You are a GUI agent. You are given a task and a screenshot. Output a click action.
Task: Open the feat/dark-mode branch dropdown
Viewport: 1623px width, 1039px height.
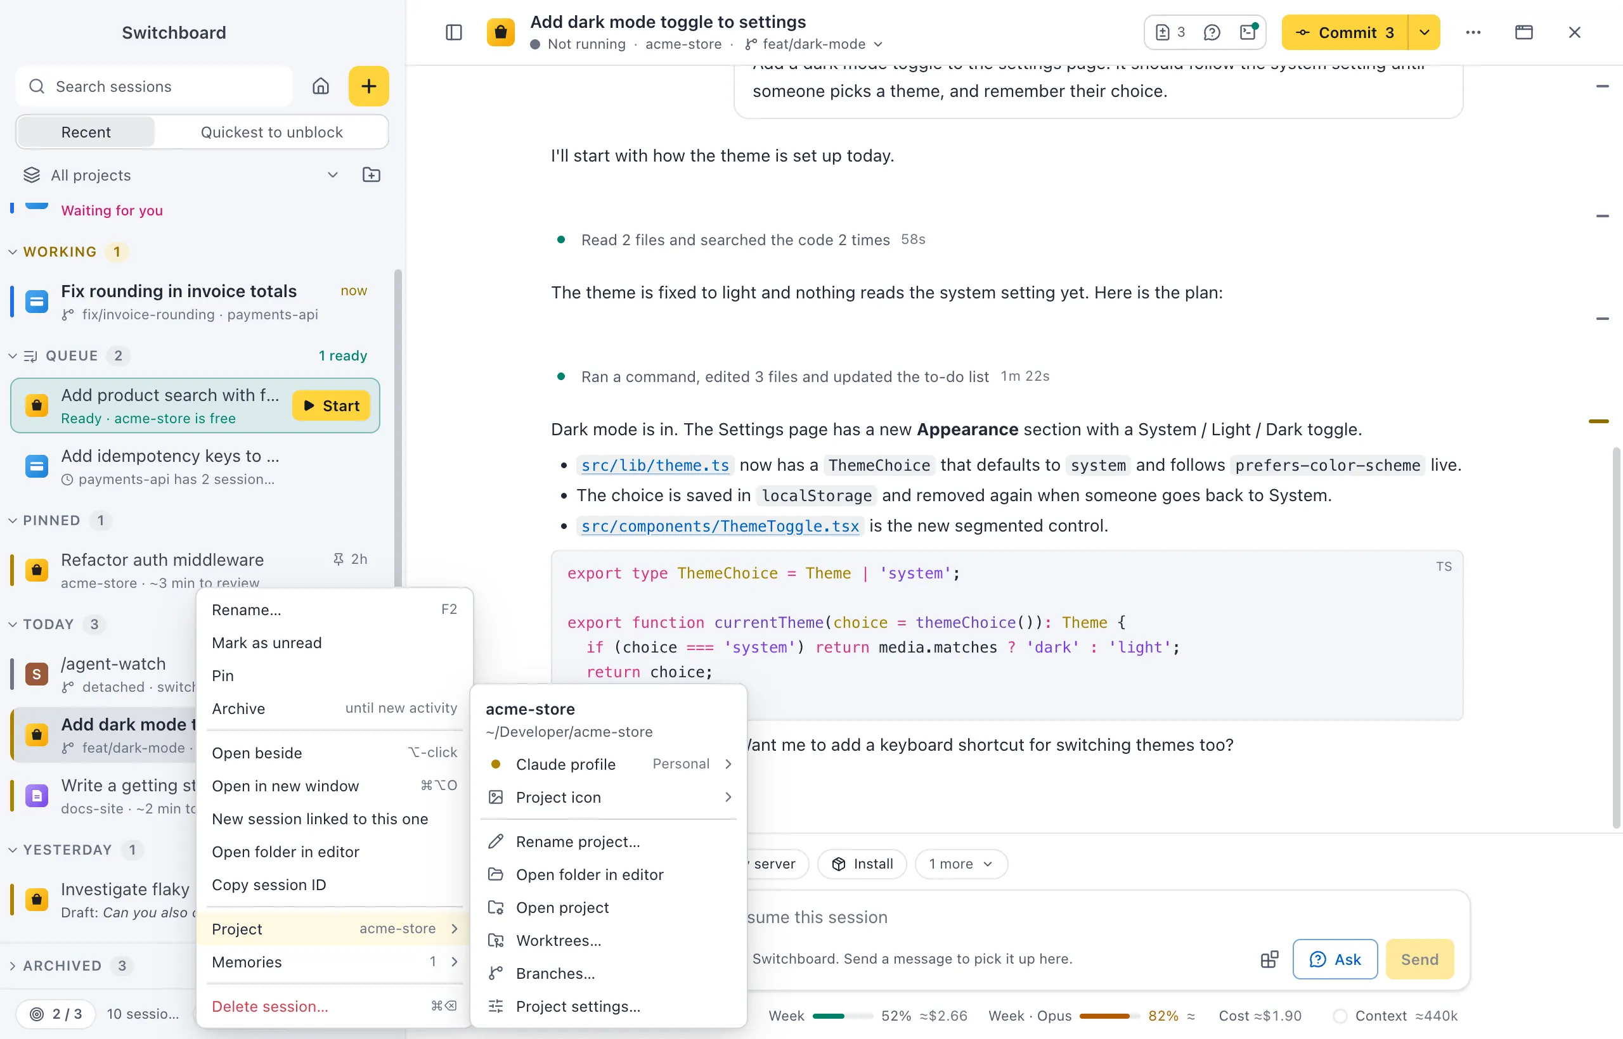pos(814,44)
